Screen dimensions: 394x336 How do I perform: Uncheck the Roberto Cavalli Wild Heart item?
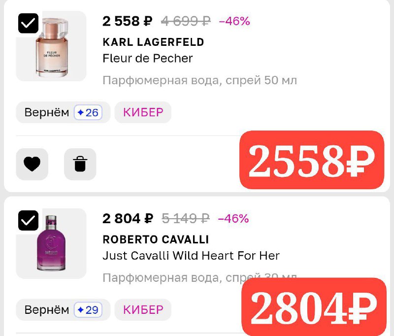click(28, 220)
